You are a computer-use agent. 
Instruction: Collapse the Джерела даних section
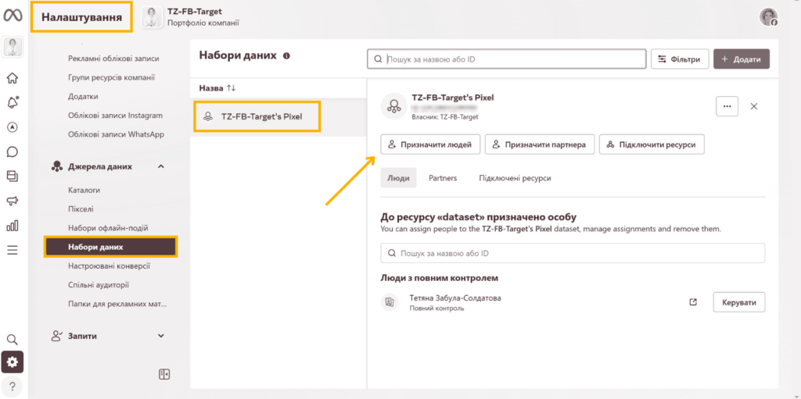point(161,167)
